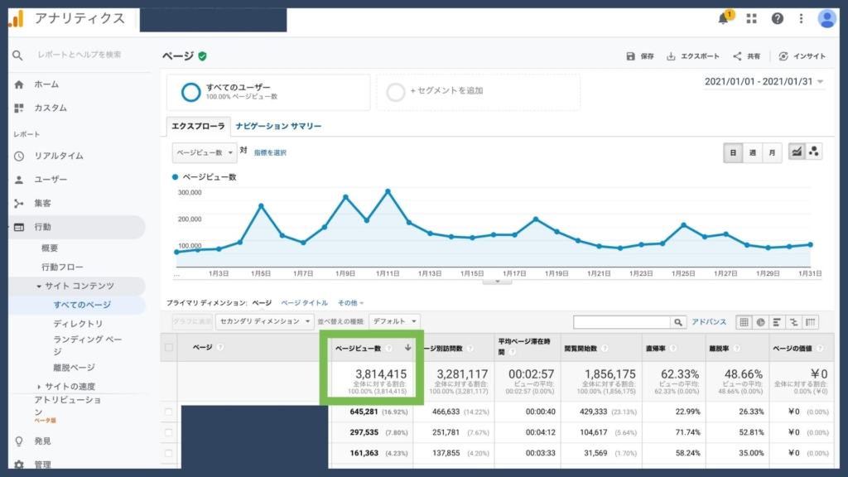
Task: Switch to ナビゲーション サマリー tab
Action: pos(278,126)
